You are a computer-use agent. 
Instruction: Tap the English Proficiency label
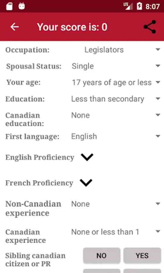tap(40, 157)
